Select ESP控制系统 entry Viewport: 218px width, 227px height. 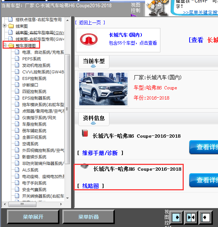[34, 78]
